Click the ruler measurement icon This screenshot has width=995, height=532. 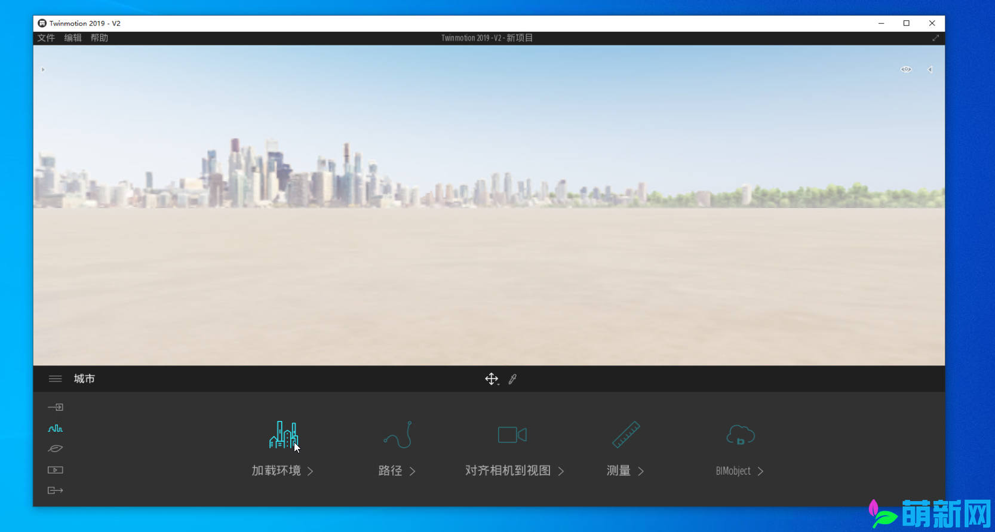pos(626,435)
